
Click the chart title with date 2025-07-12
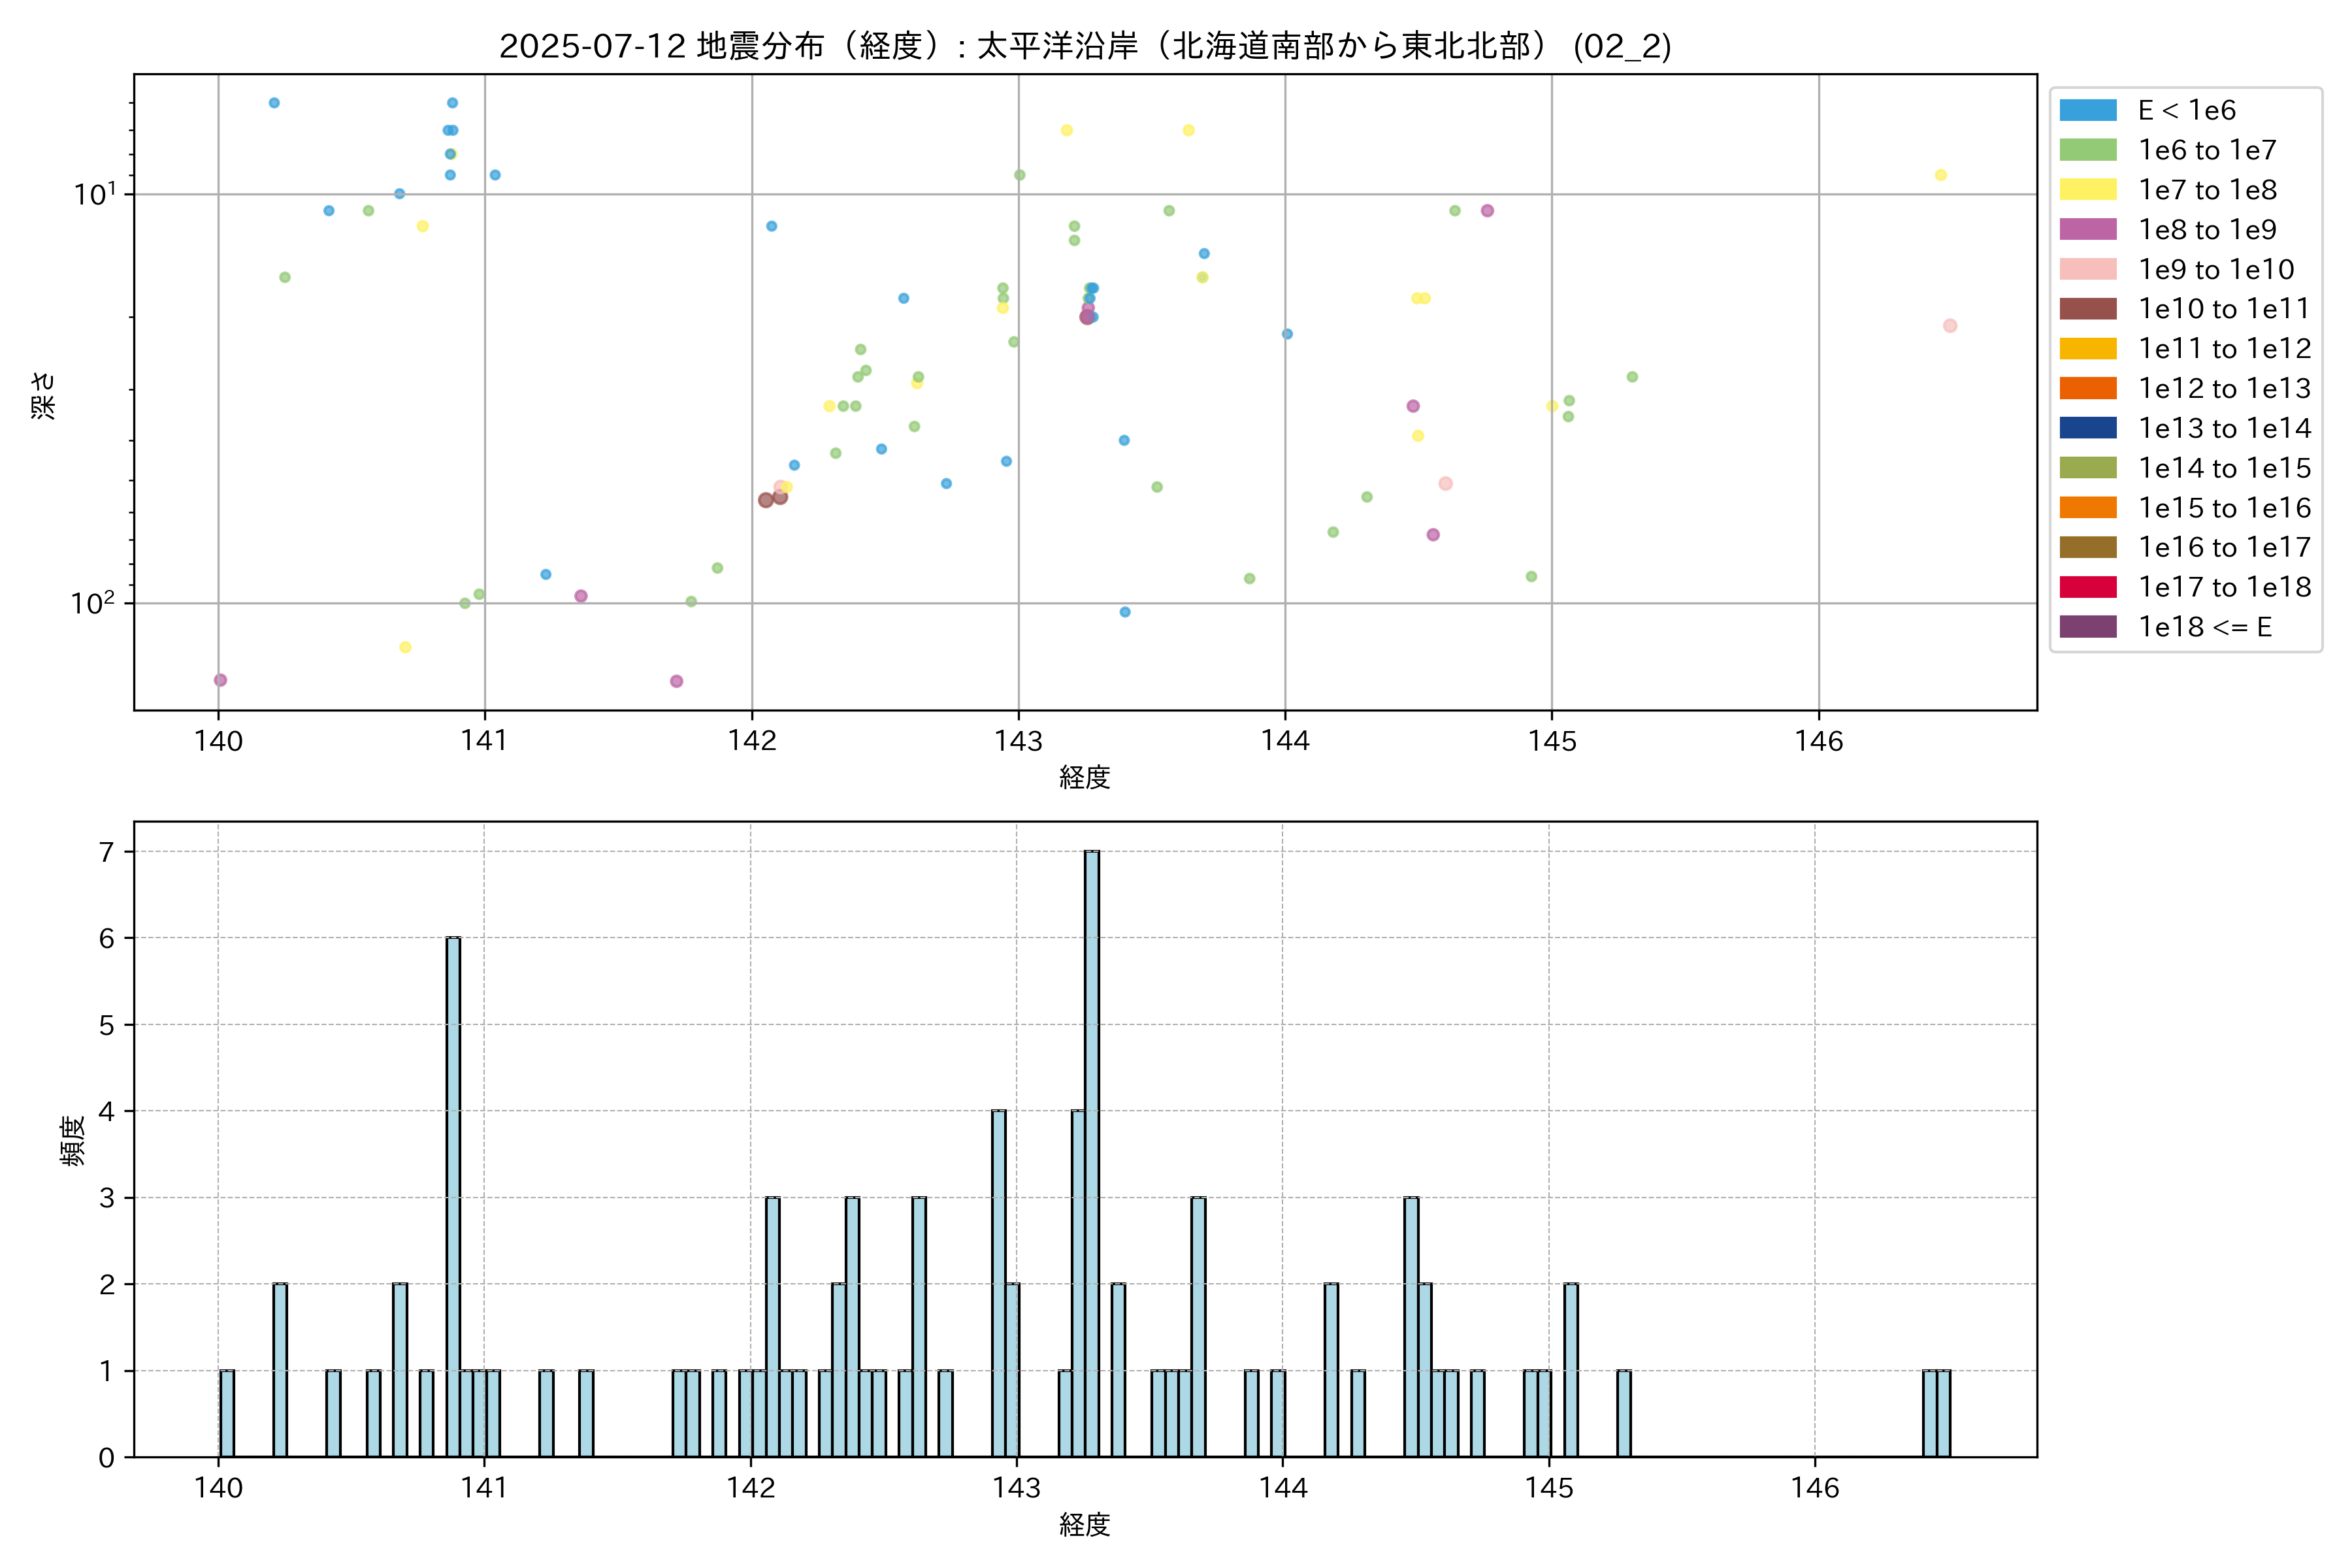pyautogui.click(x=1085, y=46)
